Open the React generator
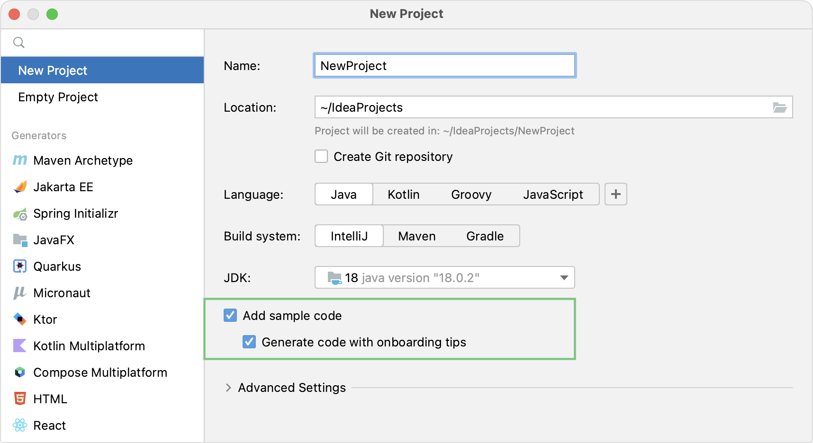The width and height of the screenshot is (813, 443). 102,425
